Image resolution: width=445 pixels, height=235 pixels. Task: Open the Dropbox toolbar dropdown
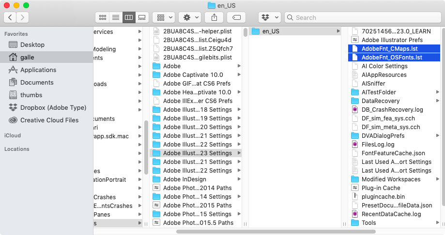click(270, 17)
